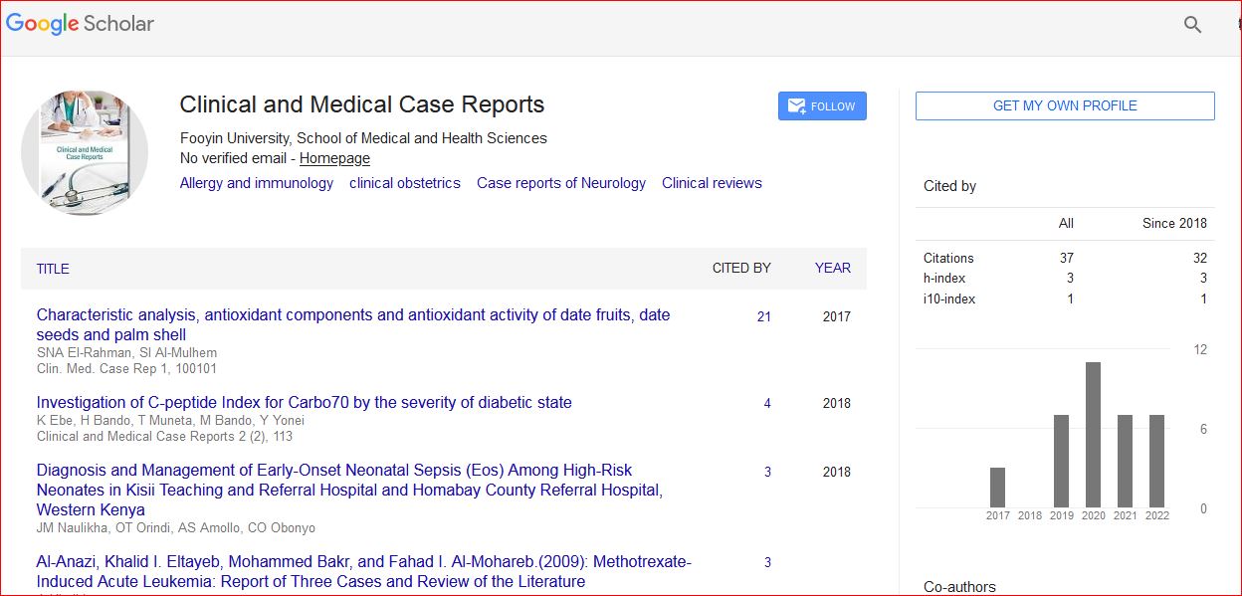Image resolution: width=1242 pixels, height=596 pixels.
Task: Open the Homepage link
Action: coord(334,158)
